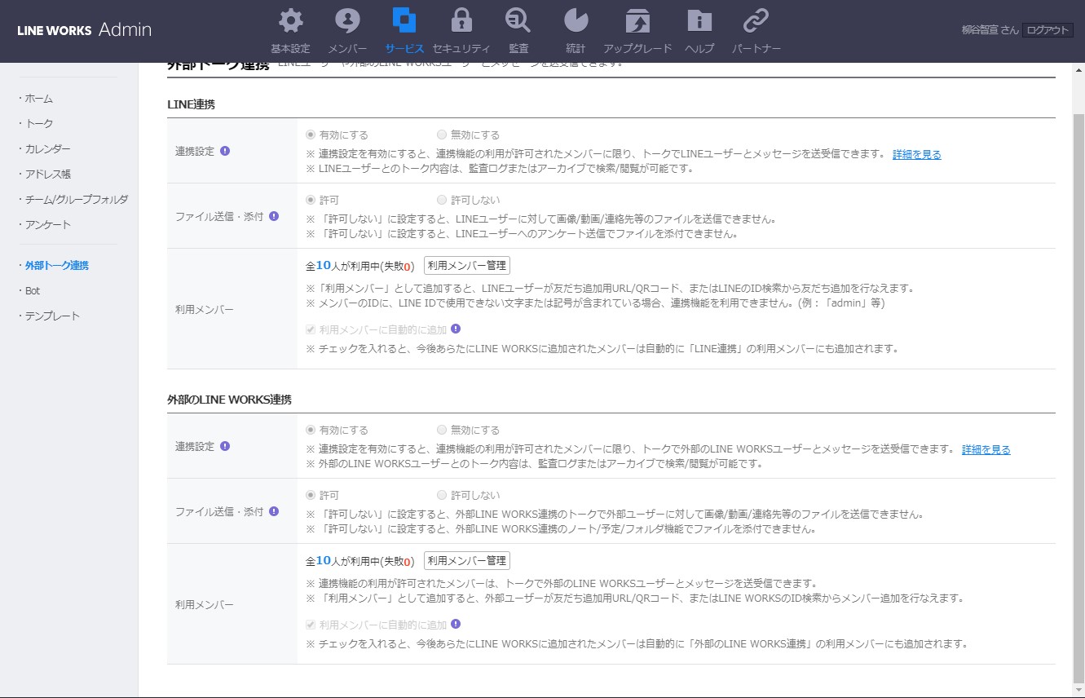
Task: Select 無効にする under 外部のLINE WORKS連携
Action: 442,430
